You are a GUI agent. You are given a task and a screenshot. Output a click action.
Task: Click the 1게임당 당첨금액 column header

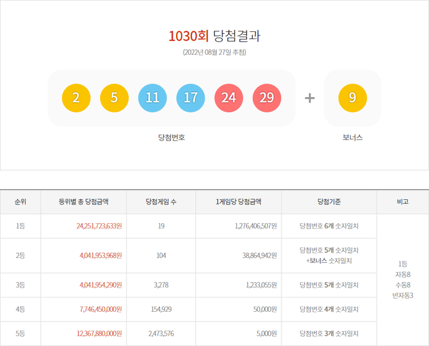click(239, 202)
